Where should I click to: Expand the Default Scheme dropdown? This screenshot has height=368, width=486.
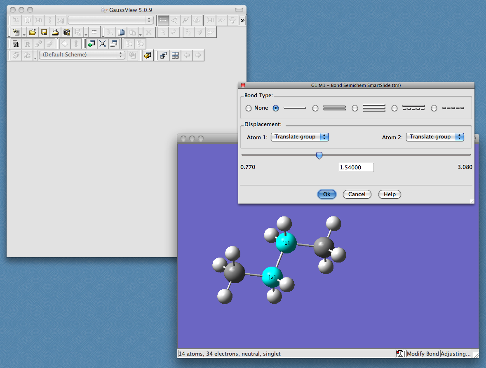point(82,55)
